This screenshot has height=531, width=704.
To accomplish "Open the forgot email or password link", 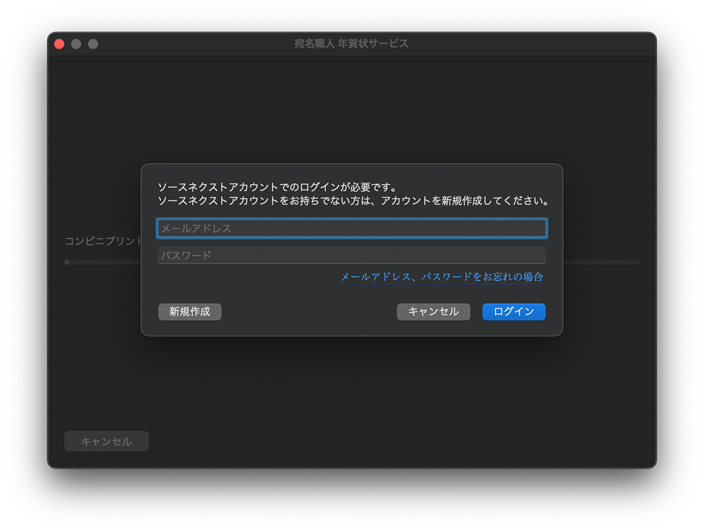I will tap(442, 277).
